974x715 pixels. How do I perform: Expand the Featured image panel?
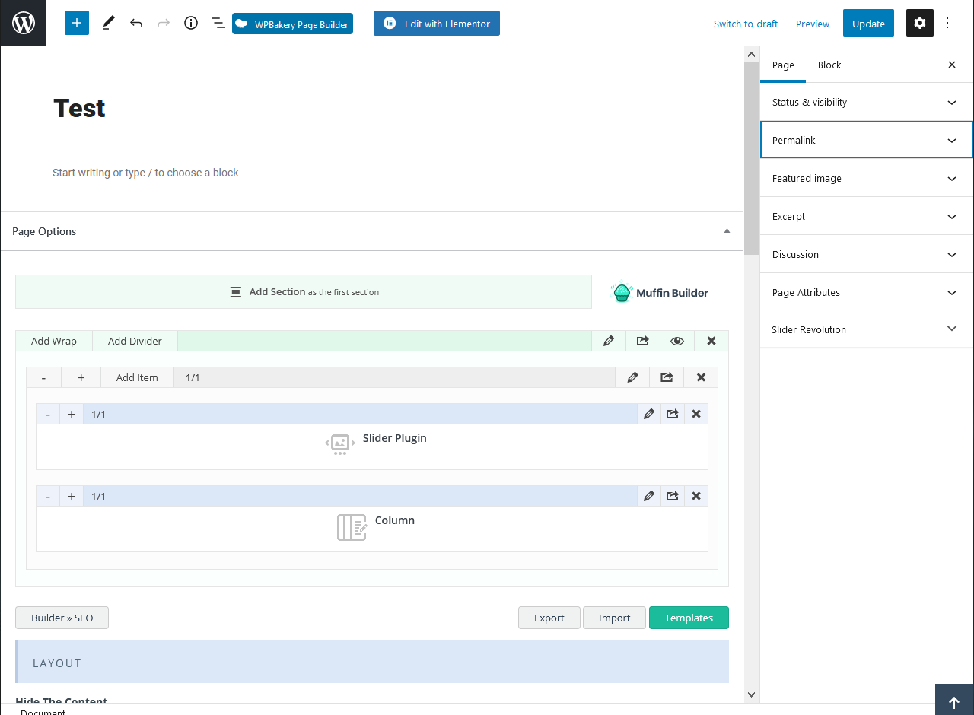[x=867, y=178]
